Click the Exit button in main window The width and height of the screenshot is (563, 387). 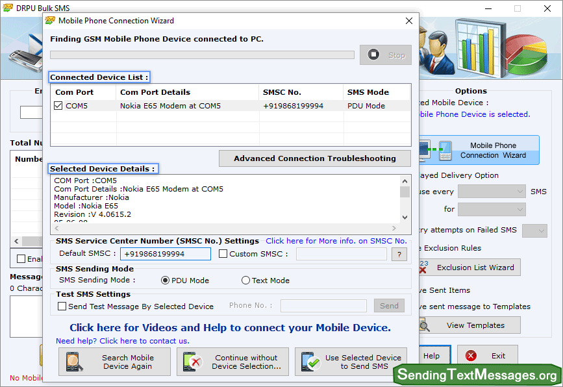click(488, 356)
